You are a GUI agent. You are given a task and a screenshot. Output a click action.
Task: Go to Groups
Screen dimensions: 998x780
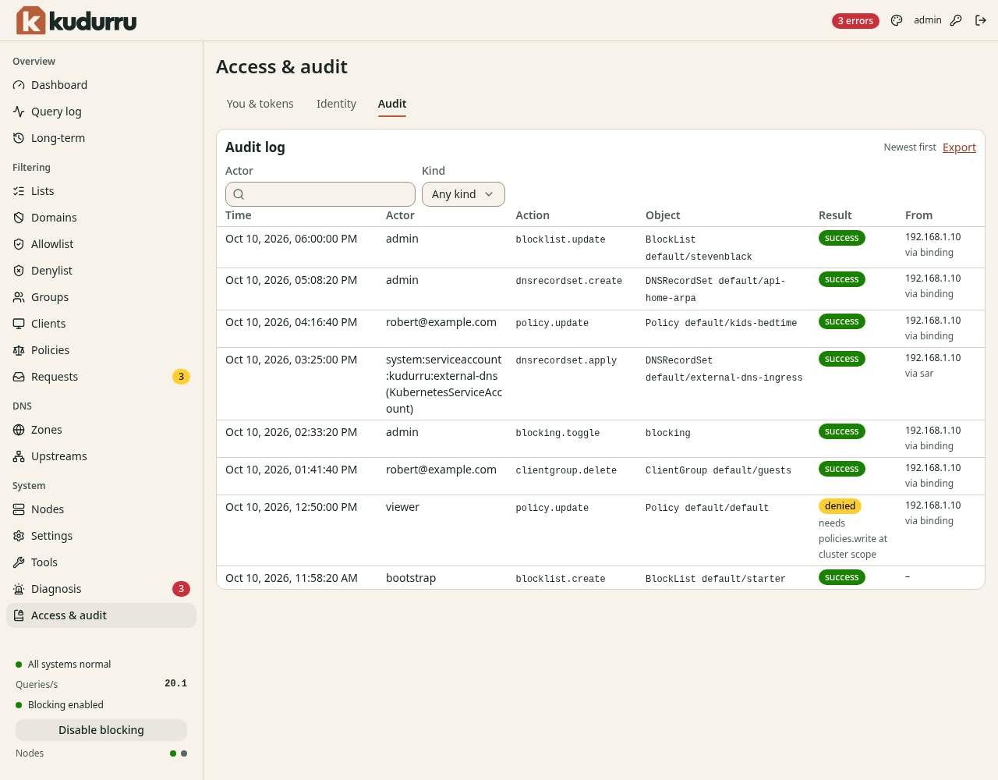point(101,297)
